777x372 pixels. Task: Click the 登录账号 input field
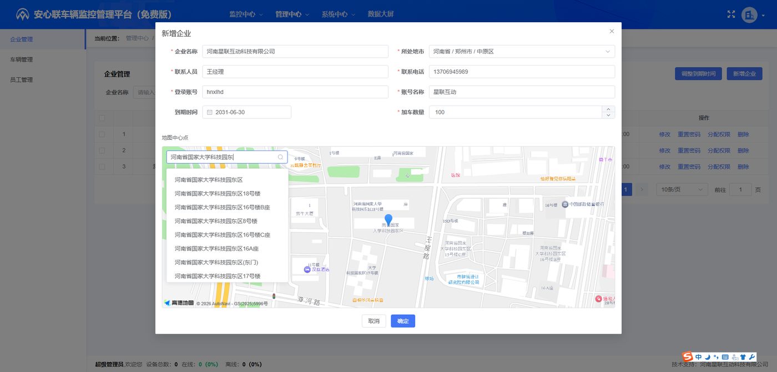pos(295,92)
